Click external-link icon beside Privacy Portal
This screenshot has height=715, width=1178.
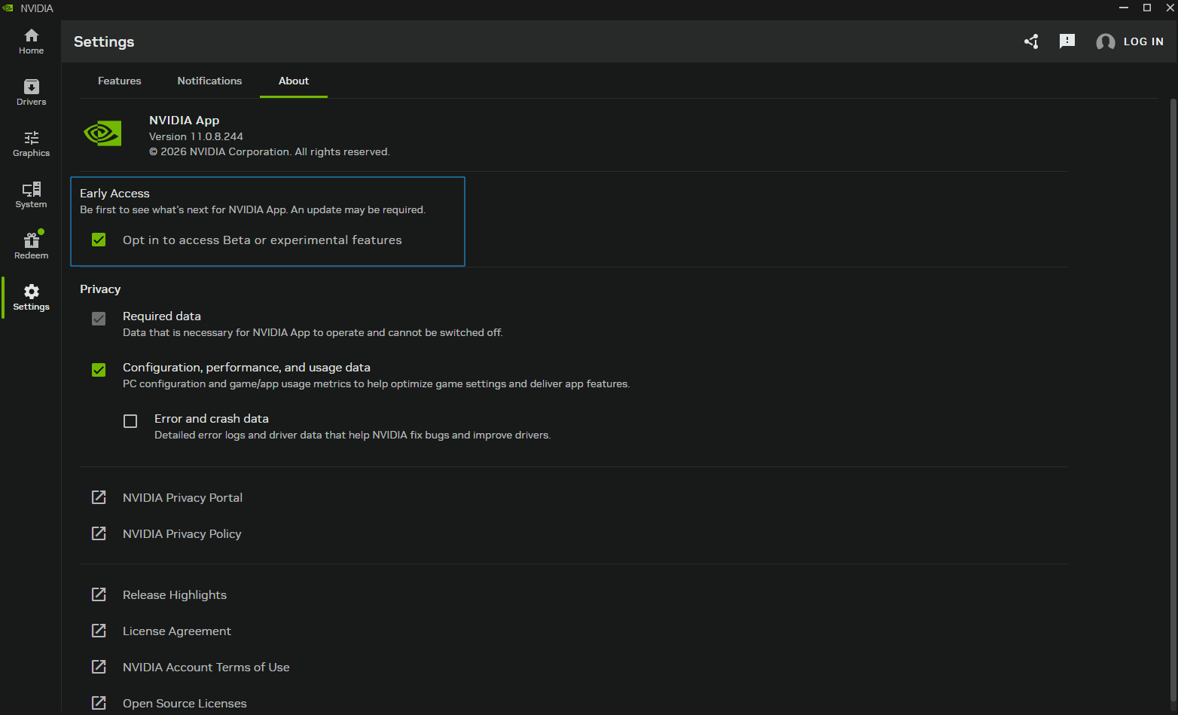pyautogui.click(x=99, y=497)
